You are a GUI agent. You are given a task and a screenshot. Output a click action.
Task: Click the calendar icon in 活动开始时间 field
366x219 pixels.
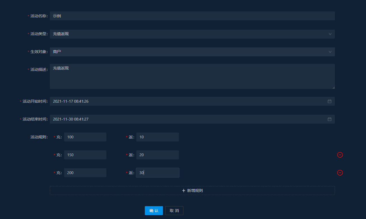click(330, 101)
